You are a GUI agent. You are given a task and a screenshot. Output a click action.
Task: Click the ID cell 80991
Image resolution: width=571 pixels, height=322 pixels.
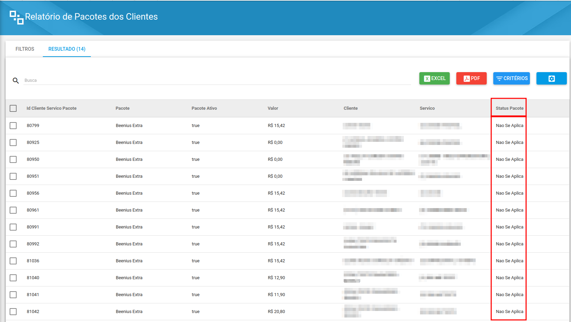click(x=33, y=227)
